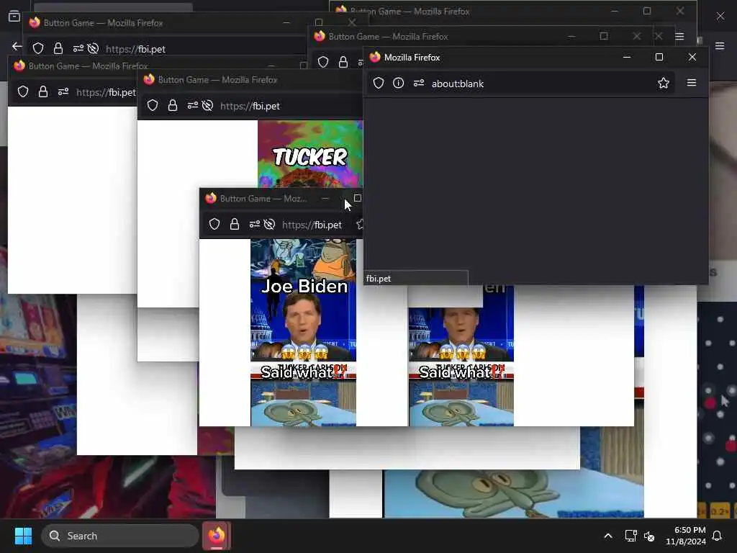Click the shield icon in the about:blank window
The height and width of the screenshot is (553, 737).
point(379,84)
